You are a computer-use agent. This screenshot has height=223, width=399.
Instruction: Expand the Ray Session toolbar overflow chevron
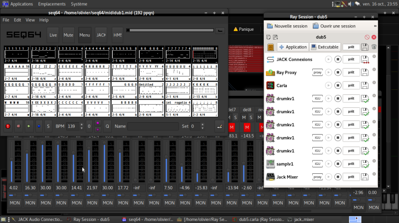pyautogui.click(x=375, y=26)
